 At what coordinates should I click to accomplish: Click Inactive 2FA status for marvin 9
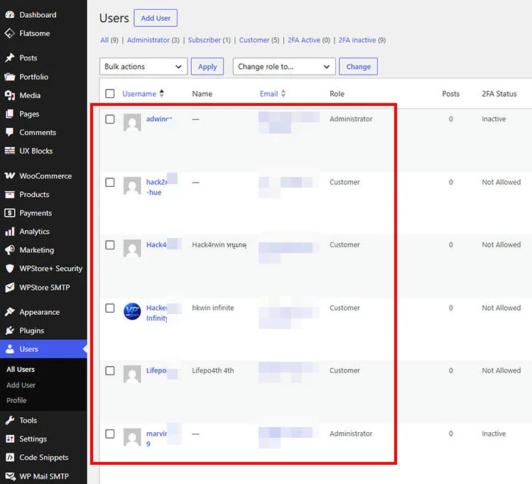494,434
